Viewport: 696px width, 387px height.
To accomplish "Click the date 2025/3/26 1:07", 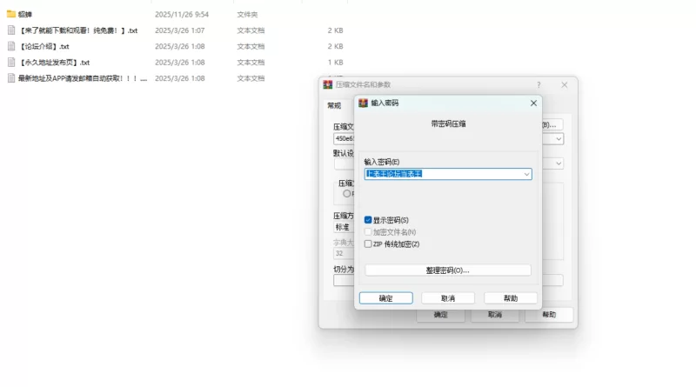I will pyautogui.click(x=180, y=30).
